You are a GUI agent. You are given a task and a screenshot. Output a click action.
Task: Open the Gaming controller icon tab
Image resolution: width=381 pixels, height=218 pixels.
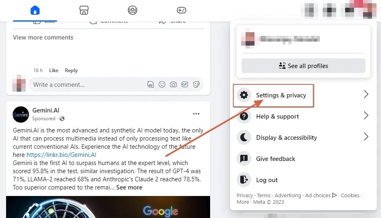pos(181,10)
